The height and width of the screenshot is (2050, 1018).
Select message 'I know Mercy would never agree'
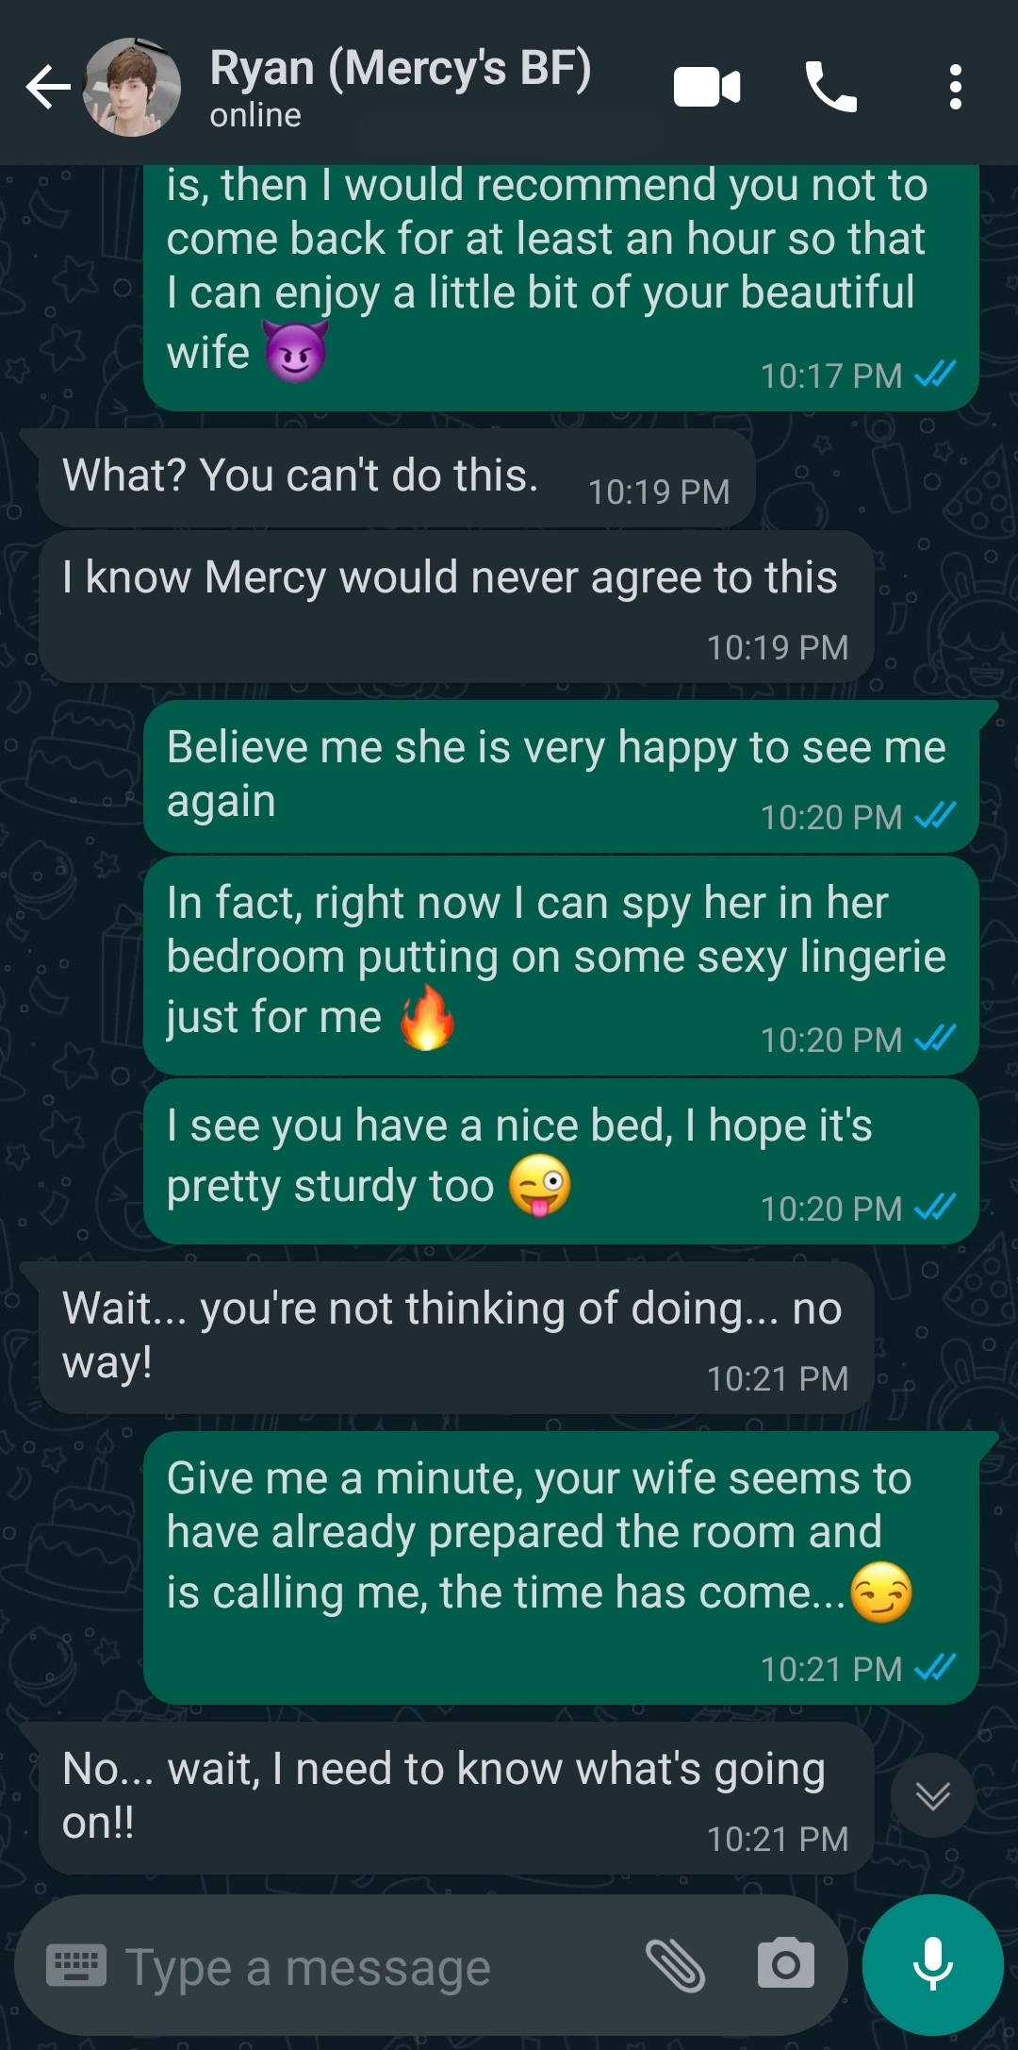tap(456, 607)
